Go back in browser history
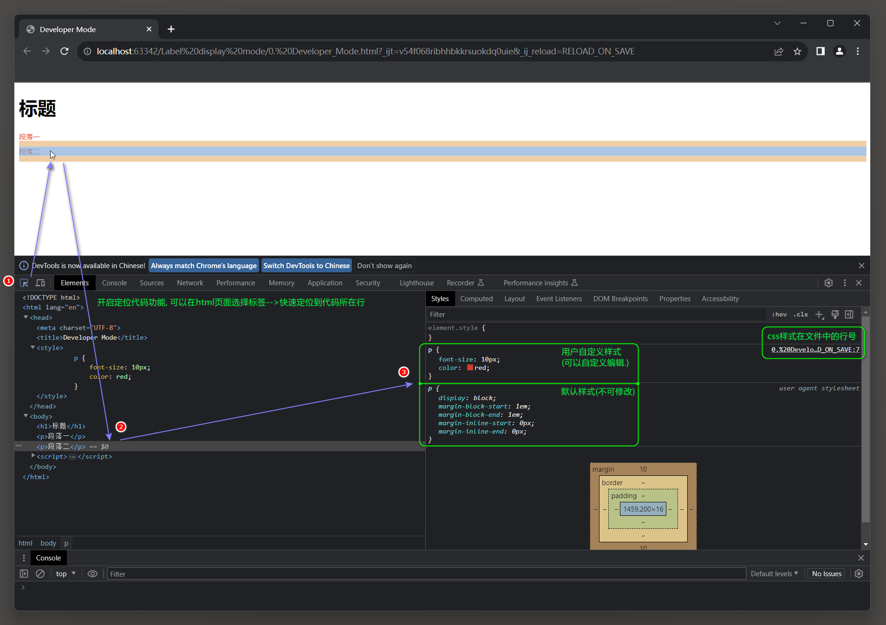886x625 pixels. click(x=27, y=51)
